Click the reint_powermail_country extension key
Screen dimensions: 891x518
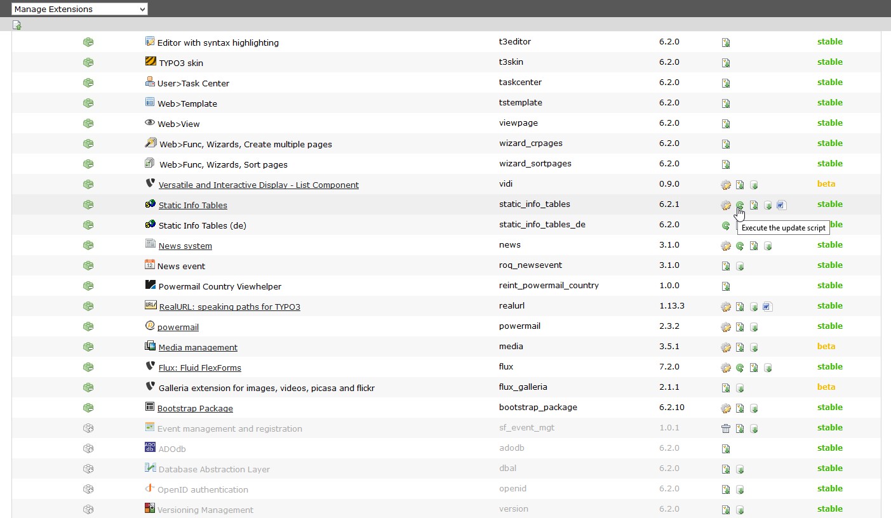[549, 286]
